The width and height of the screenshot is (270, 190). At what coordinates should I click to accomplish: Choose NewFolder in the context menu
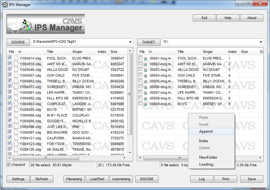coord(208,157)
